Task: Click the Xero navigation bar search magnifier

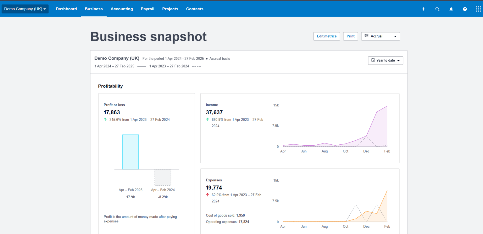Action: point(437,9)
